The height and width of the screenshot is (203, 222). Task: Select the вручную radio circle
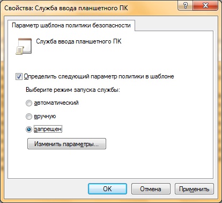click(x=29, y=117)
